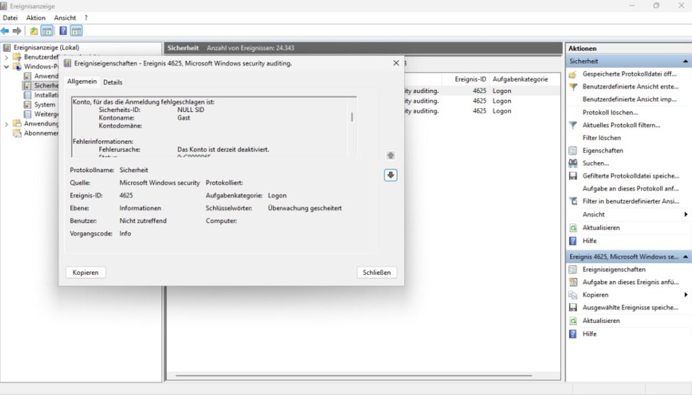
Task: Click the Schließen button
Action: (x=376, y=272)
